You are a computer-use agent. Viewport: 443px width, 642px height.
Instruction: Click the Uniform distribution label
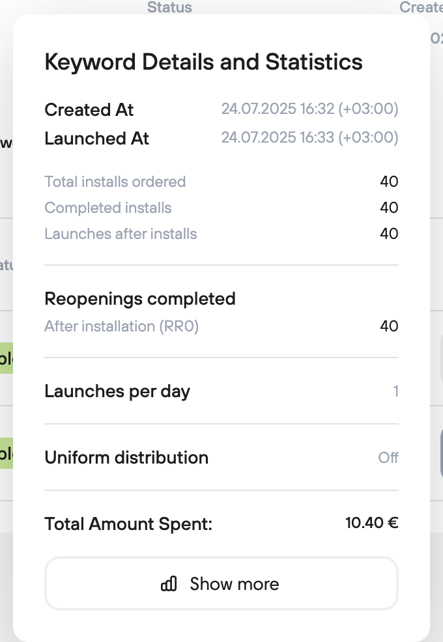point(126,458)
